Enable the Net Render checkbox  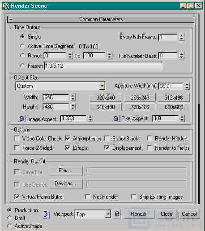point(88,196)
